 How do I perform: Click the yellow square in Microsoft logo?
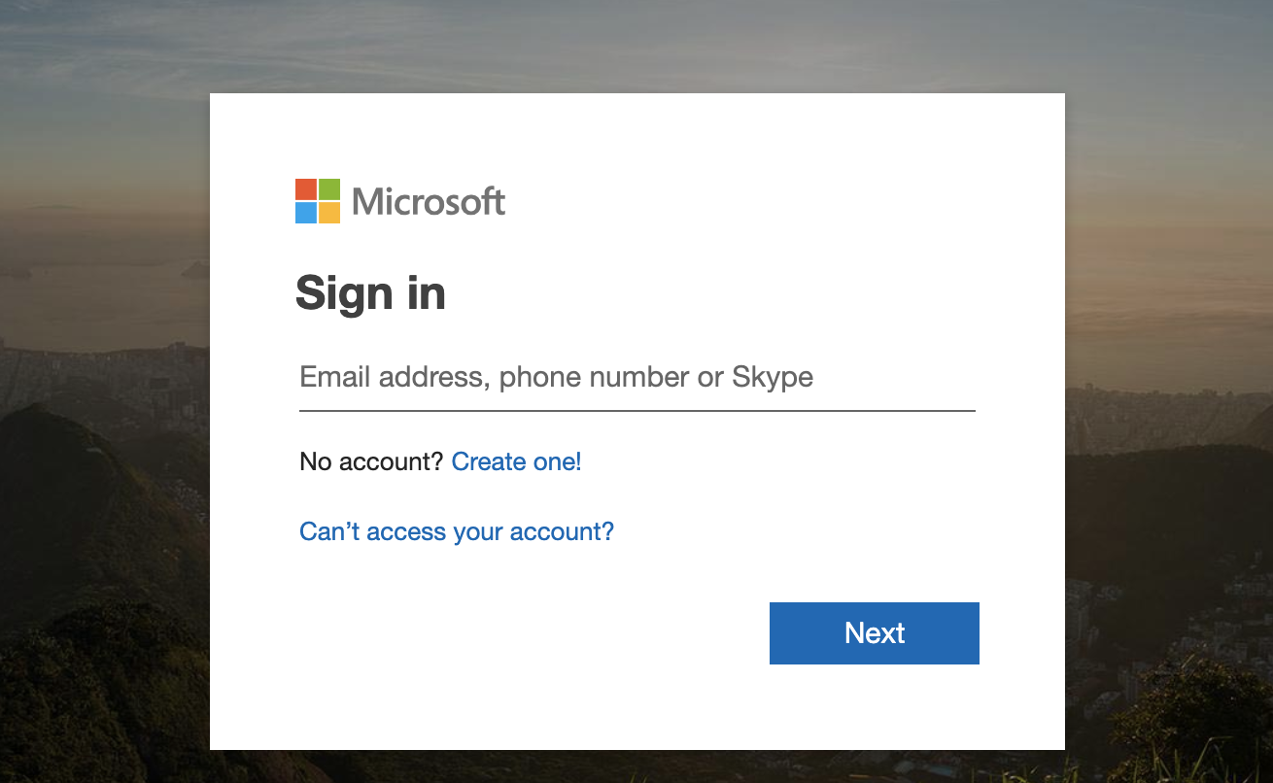(x=329, y=213)
